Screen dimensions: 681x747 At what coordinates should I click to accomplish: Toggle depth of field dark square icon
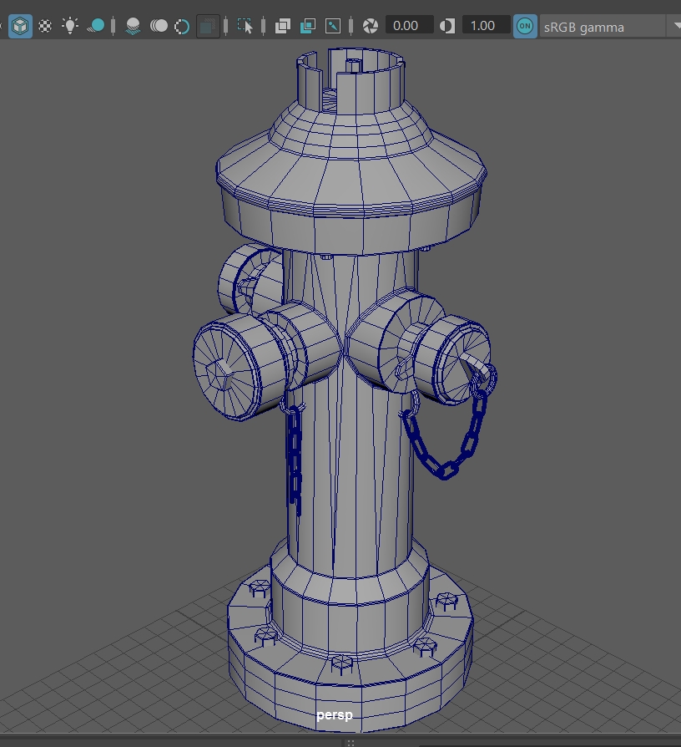click(208, 26)
